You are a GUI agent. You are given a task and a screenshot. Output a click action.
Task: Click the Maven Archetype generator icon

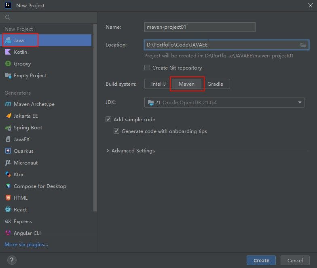(8, 104)
